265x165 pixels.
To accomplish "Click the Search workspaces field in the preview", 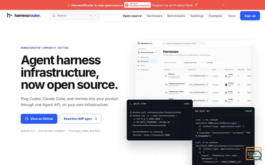I will pos(184,44).
